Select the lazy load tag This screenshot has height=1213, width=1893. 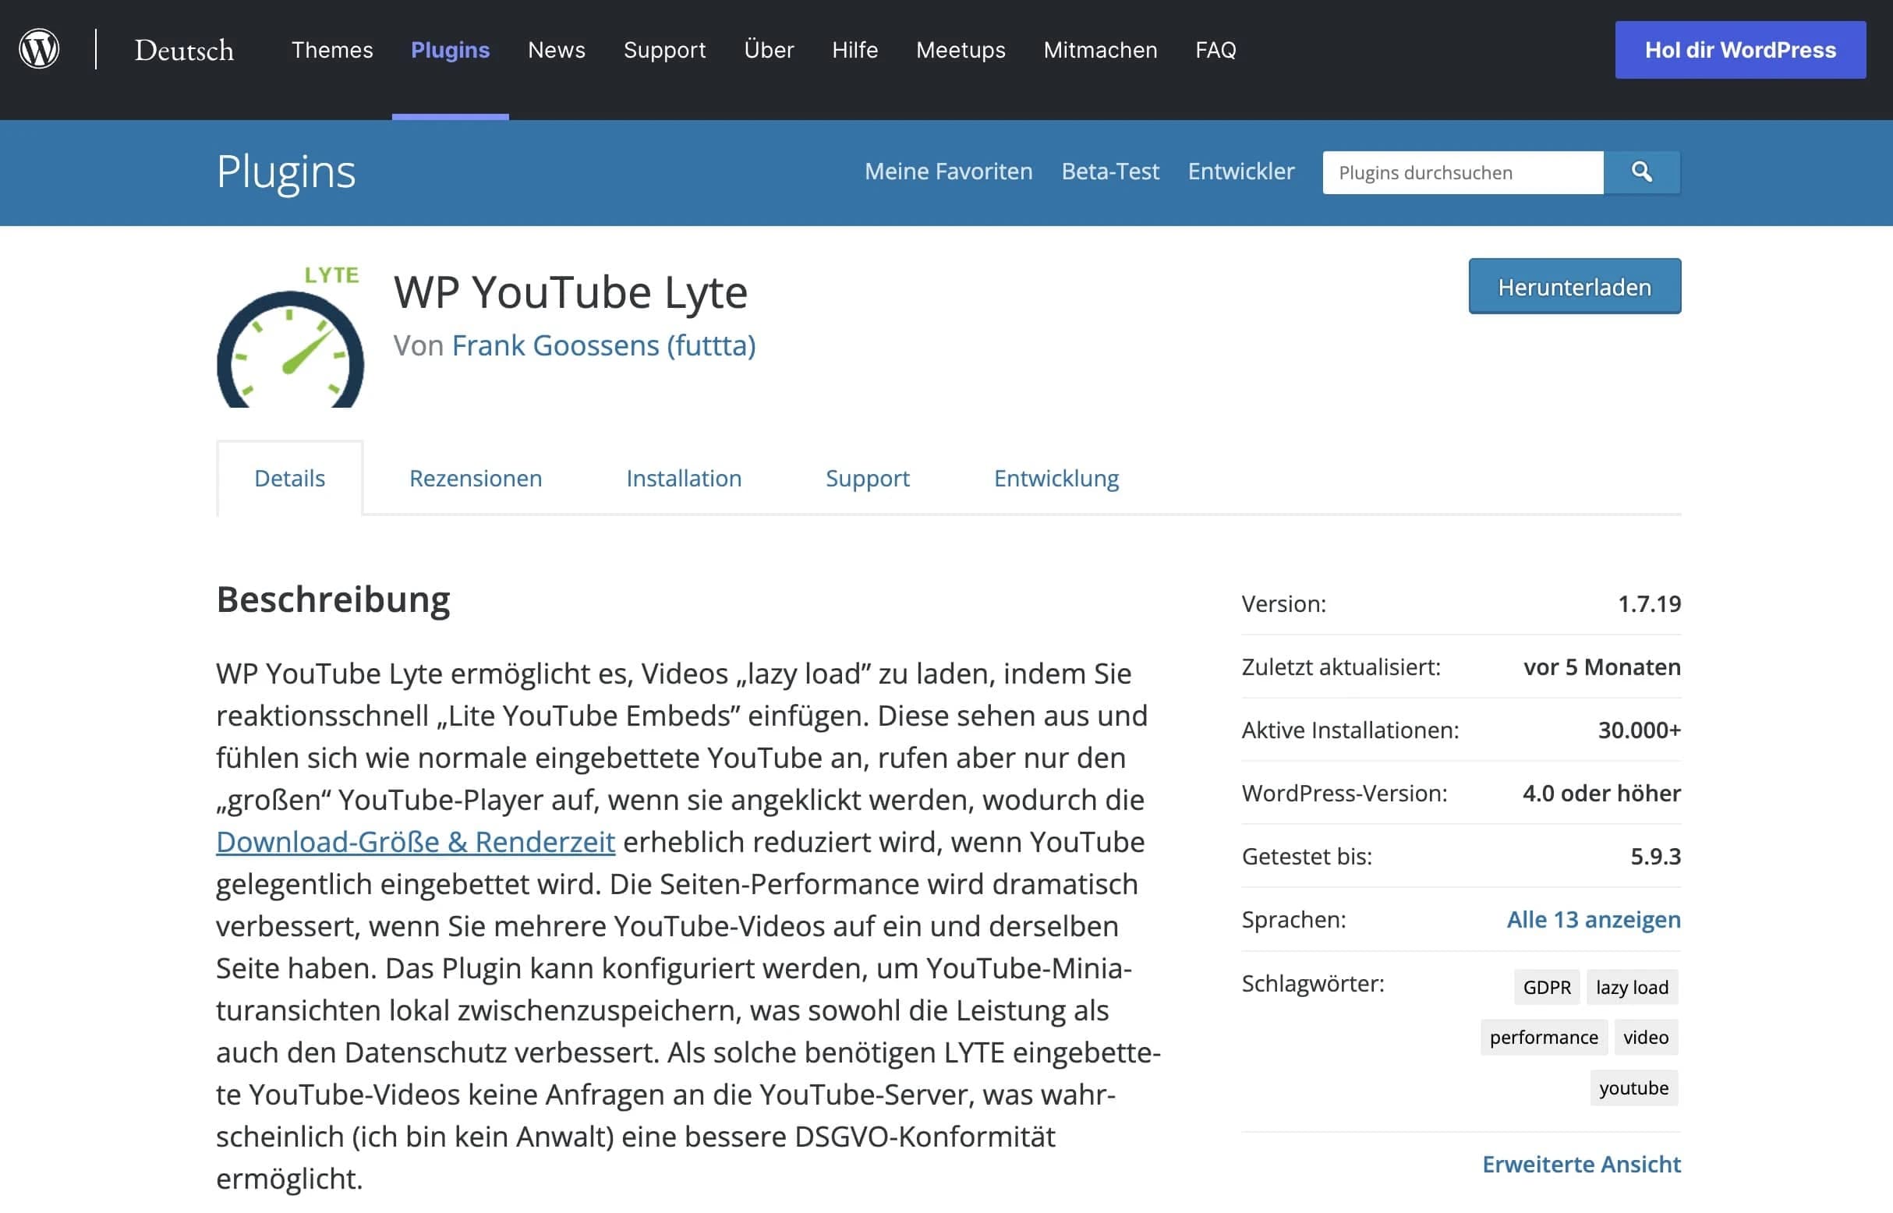tap(1632, 987)
